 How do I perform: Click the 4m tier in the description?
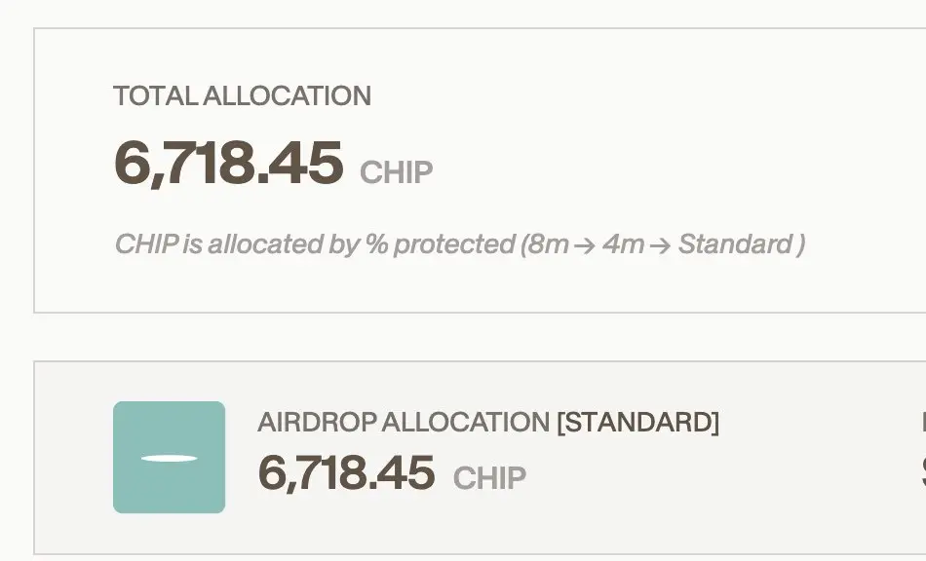point(623,244)
